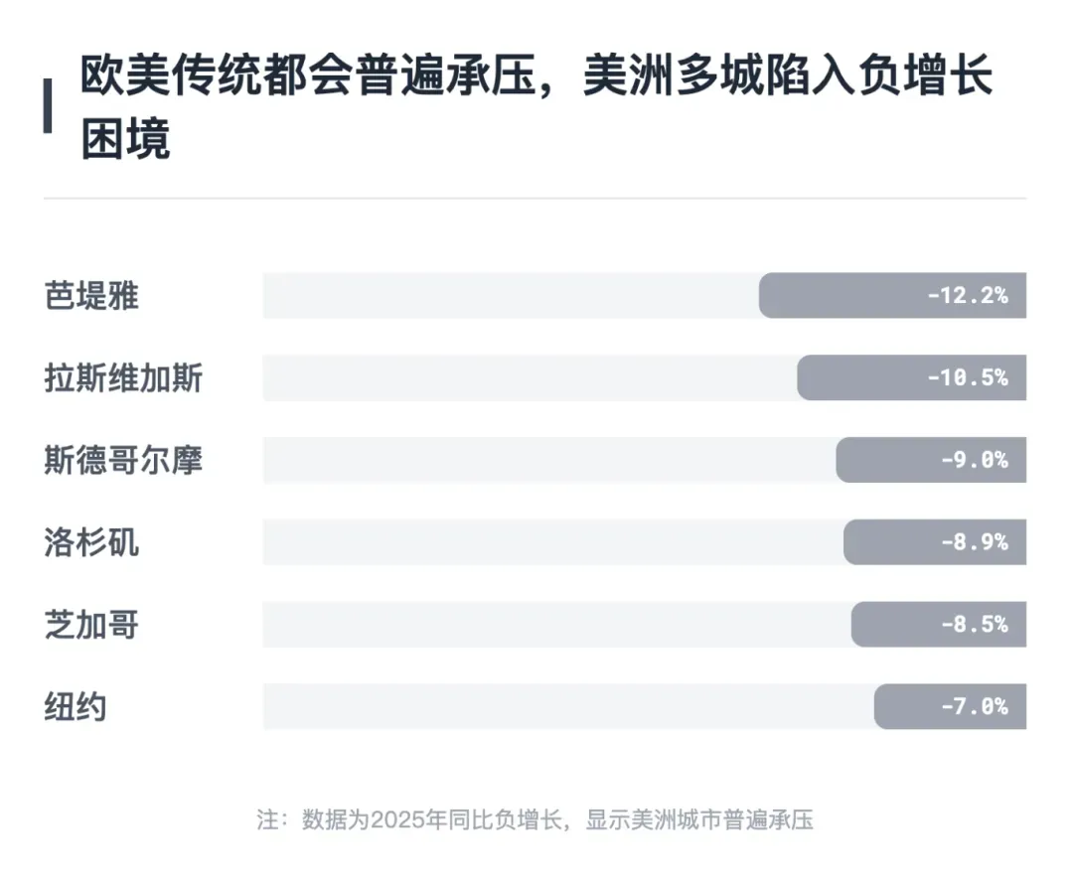Select the -8.9% bar value
Viewport: 1073px width, 884px height.
[935, 542]
